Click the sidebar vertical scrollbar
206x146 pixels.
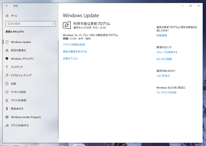click(58, 89)
